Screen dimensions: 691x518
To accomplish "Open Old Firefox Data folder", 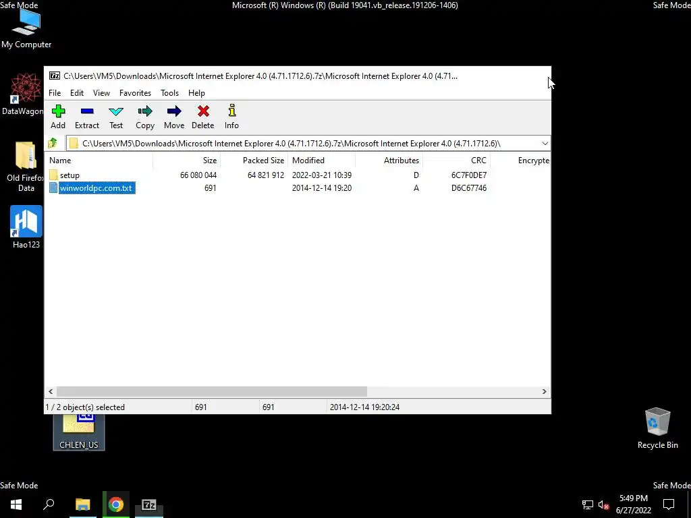I will (x=26, y=167).
